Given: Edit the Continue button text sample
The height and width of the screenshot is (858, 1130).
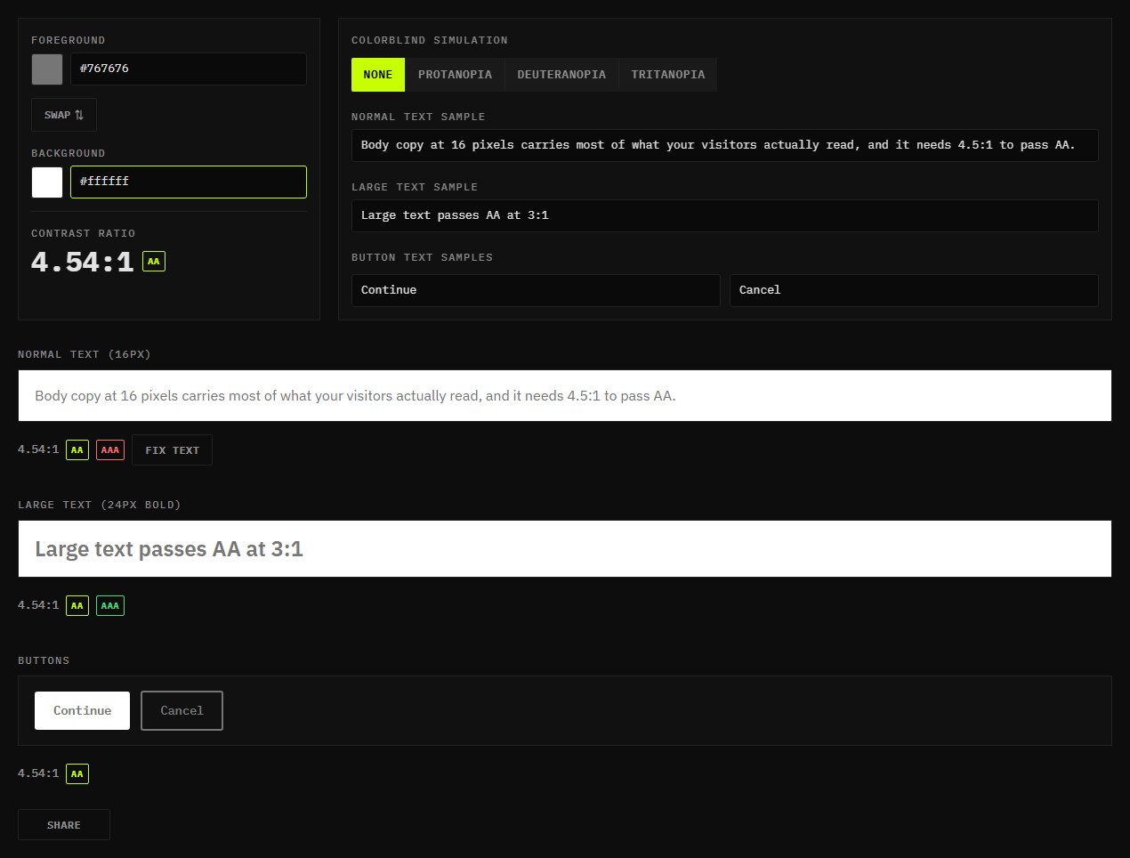Looking at the screenshot, I should (x=536, y=290).
